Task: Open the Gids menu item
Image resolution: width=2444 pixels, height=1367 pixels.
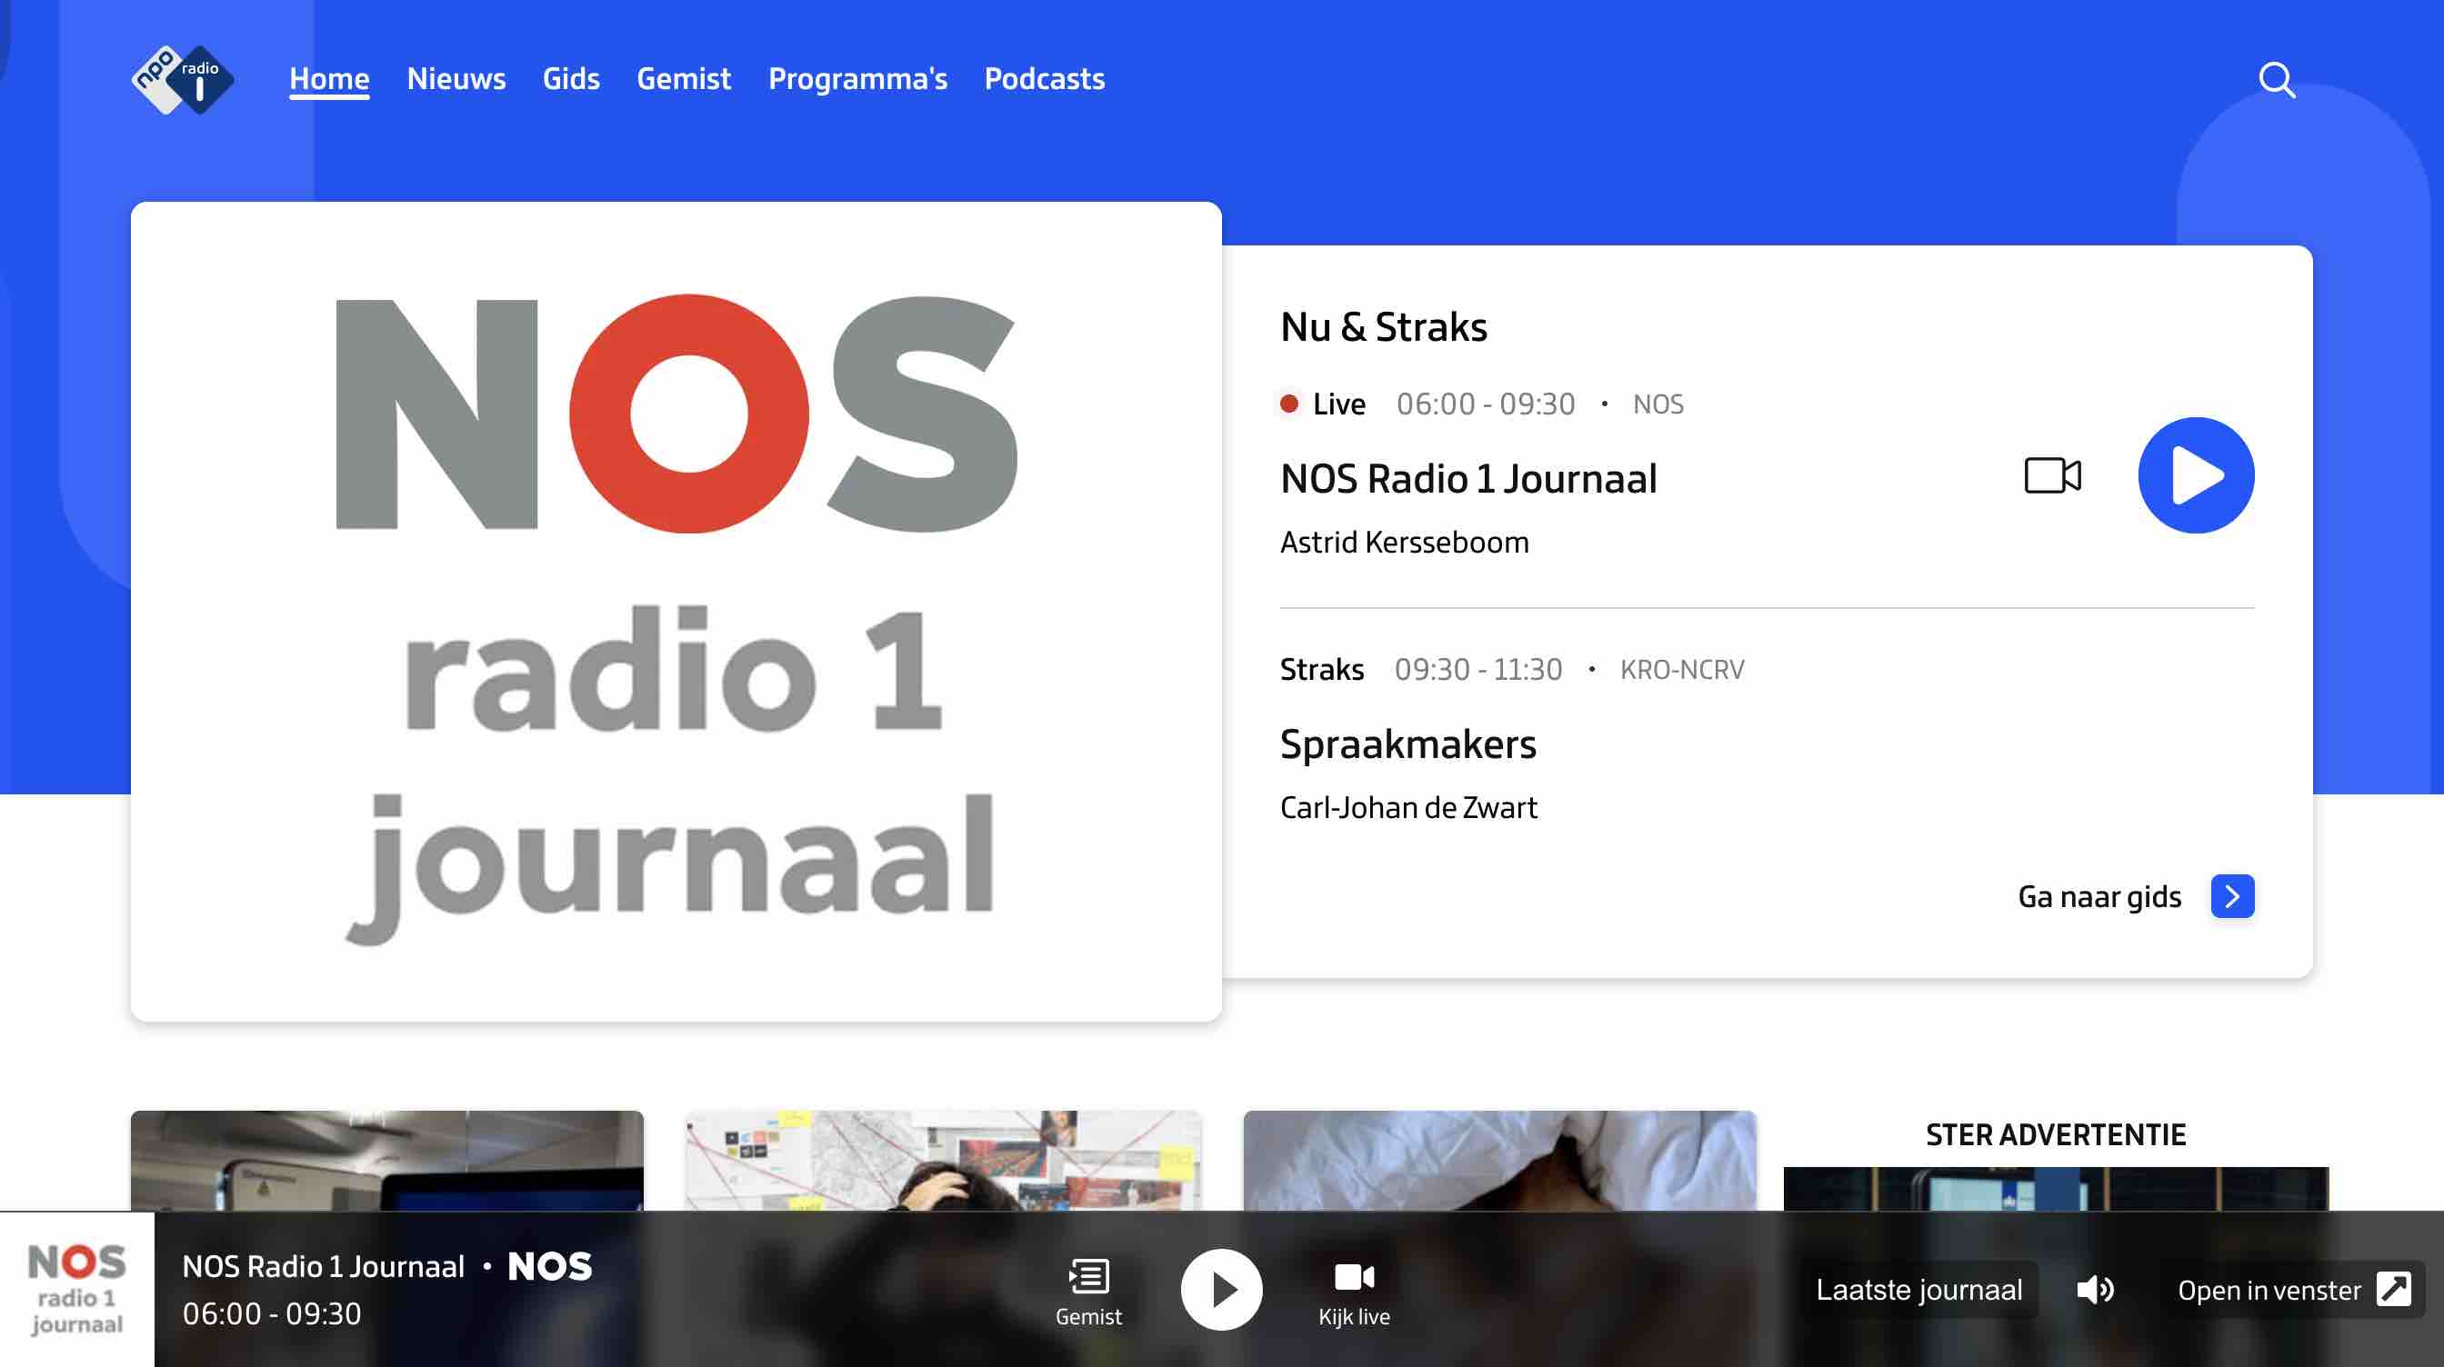Action: pyautogui.click(x=571, y=79)
